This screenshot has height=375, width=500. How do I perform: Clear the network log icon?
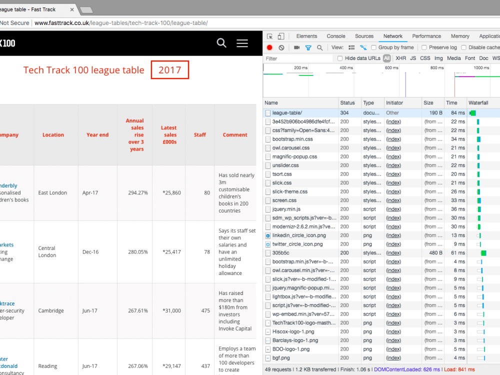point(281,47)
